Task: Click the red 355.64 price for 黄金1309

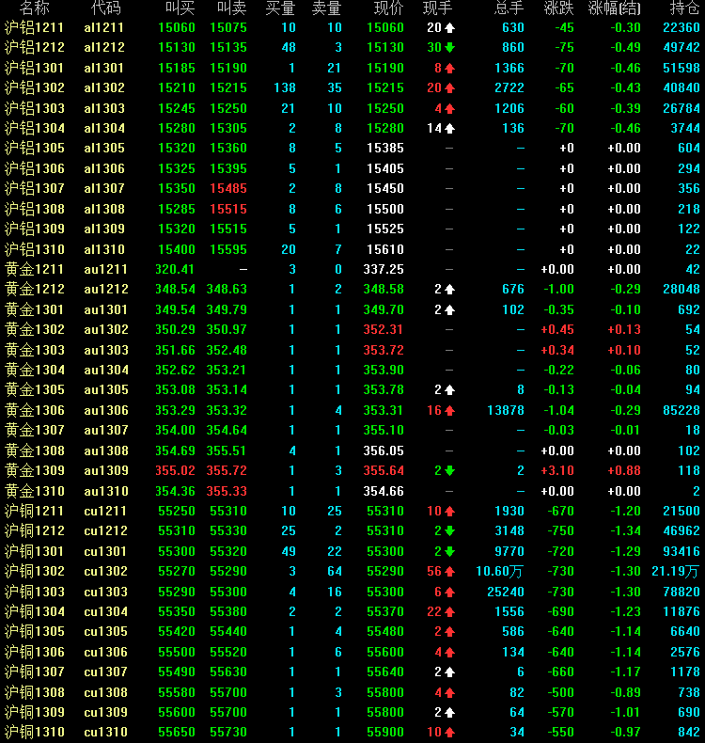Action: (384, 470)
